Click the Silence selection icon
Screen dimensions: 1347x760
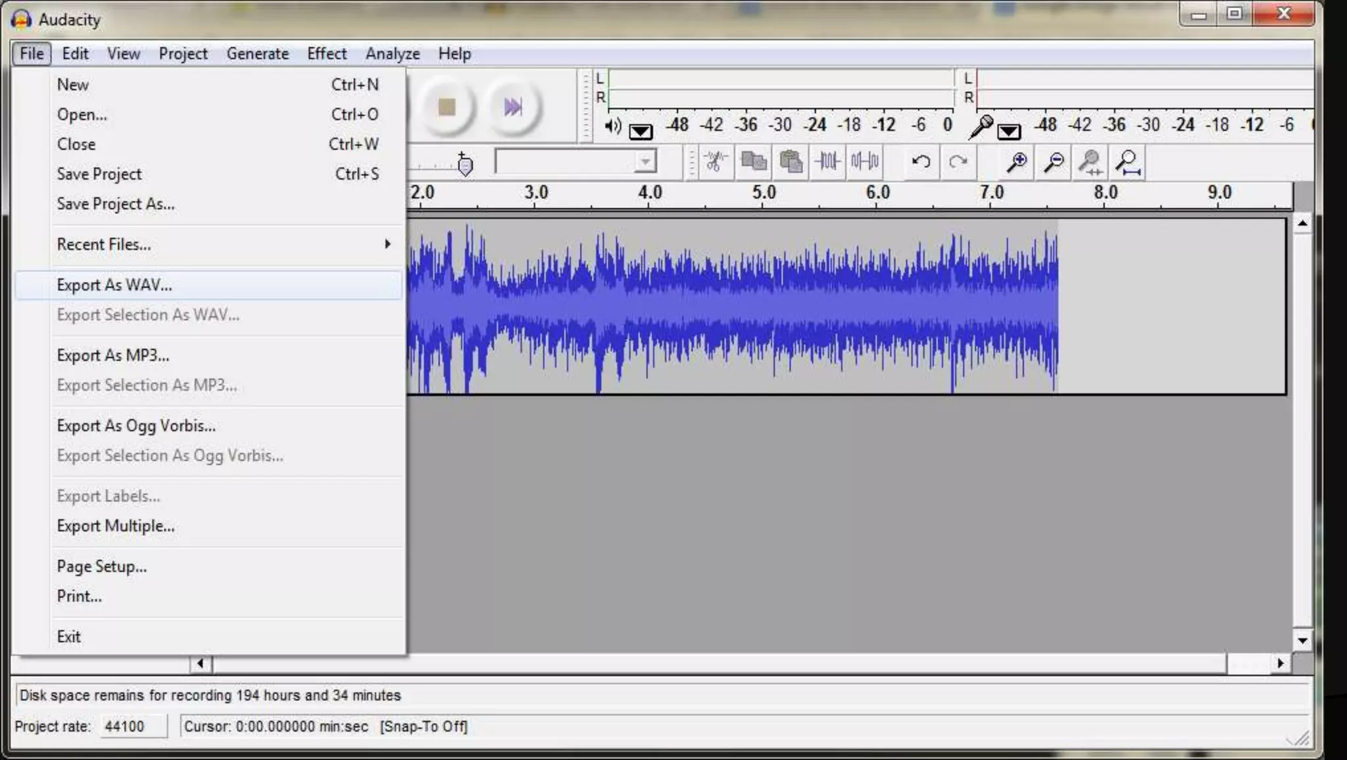pyautogui.click(x=865, y=161)
